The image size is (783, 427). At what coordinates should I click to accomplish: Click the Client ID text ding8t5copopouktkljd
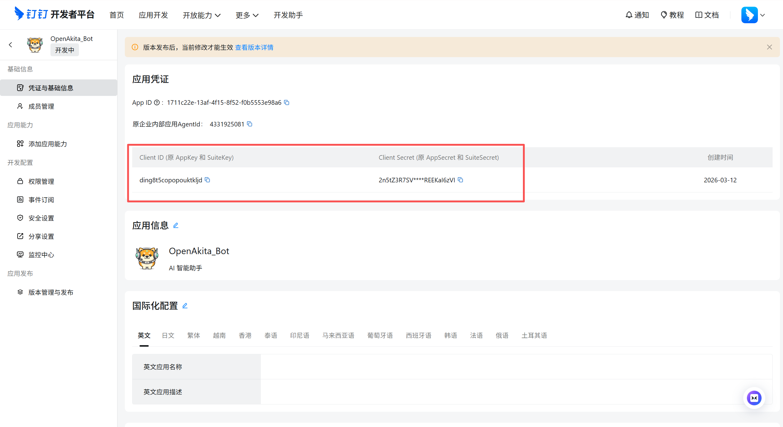pos(171,180)
